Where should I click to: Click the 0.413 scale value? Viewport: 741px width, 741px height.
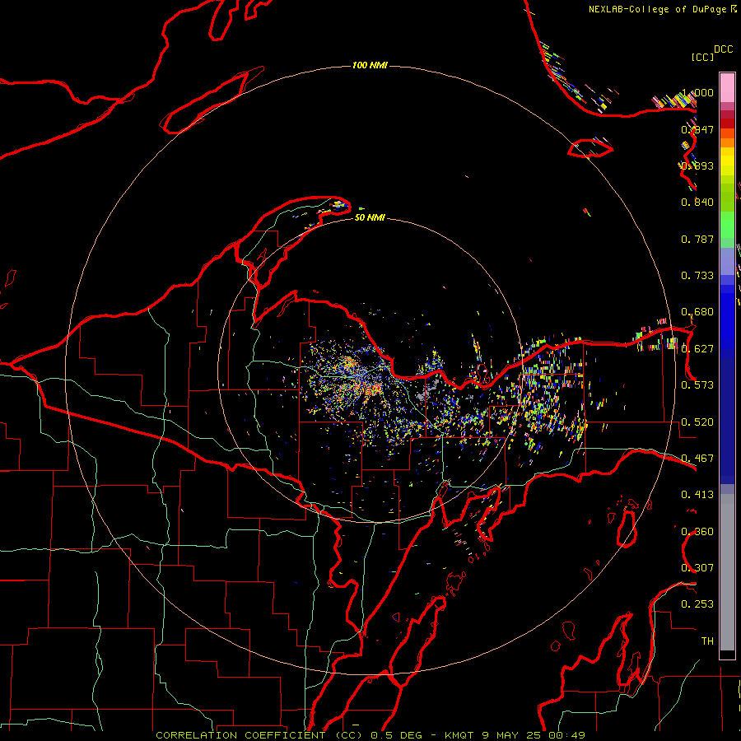(697, 495)
